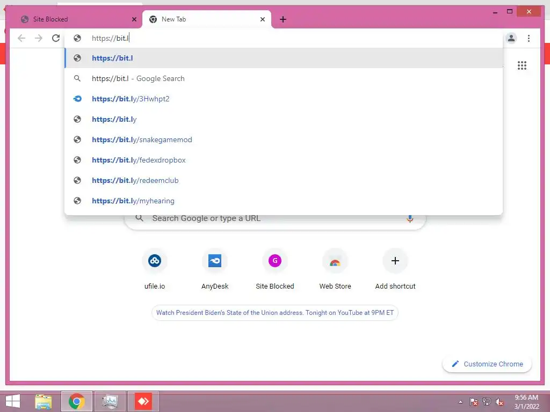This screenshot has height=412, width=550.
Task: Choose the bit.ly/myhearing suggestion
Action: [x=284, y=201]
